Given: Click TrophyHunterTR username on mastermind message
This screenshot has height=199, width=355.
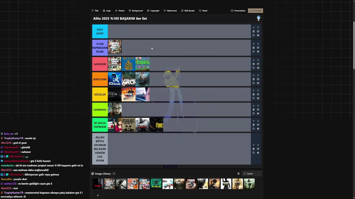Looking at the screenshot, I should click(14, 193).
